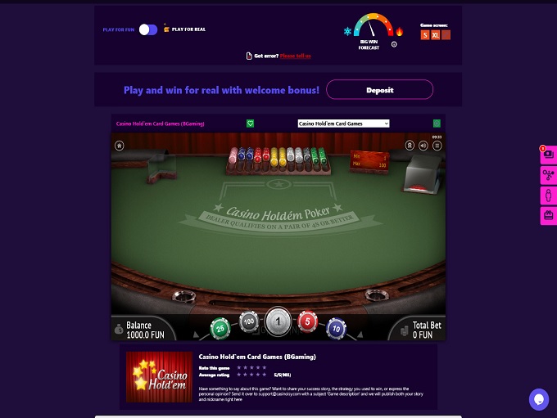Open the money sidebar icon with notification badge
The height and width of the screenshot is (418, 557).
point(549,155)
